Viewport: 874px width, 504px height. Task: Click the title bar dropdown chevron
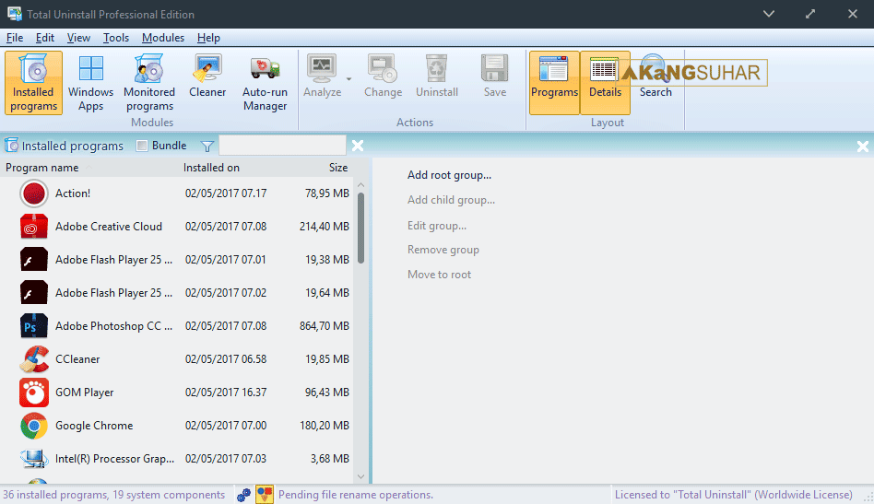(x=769, y=14)
